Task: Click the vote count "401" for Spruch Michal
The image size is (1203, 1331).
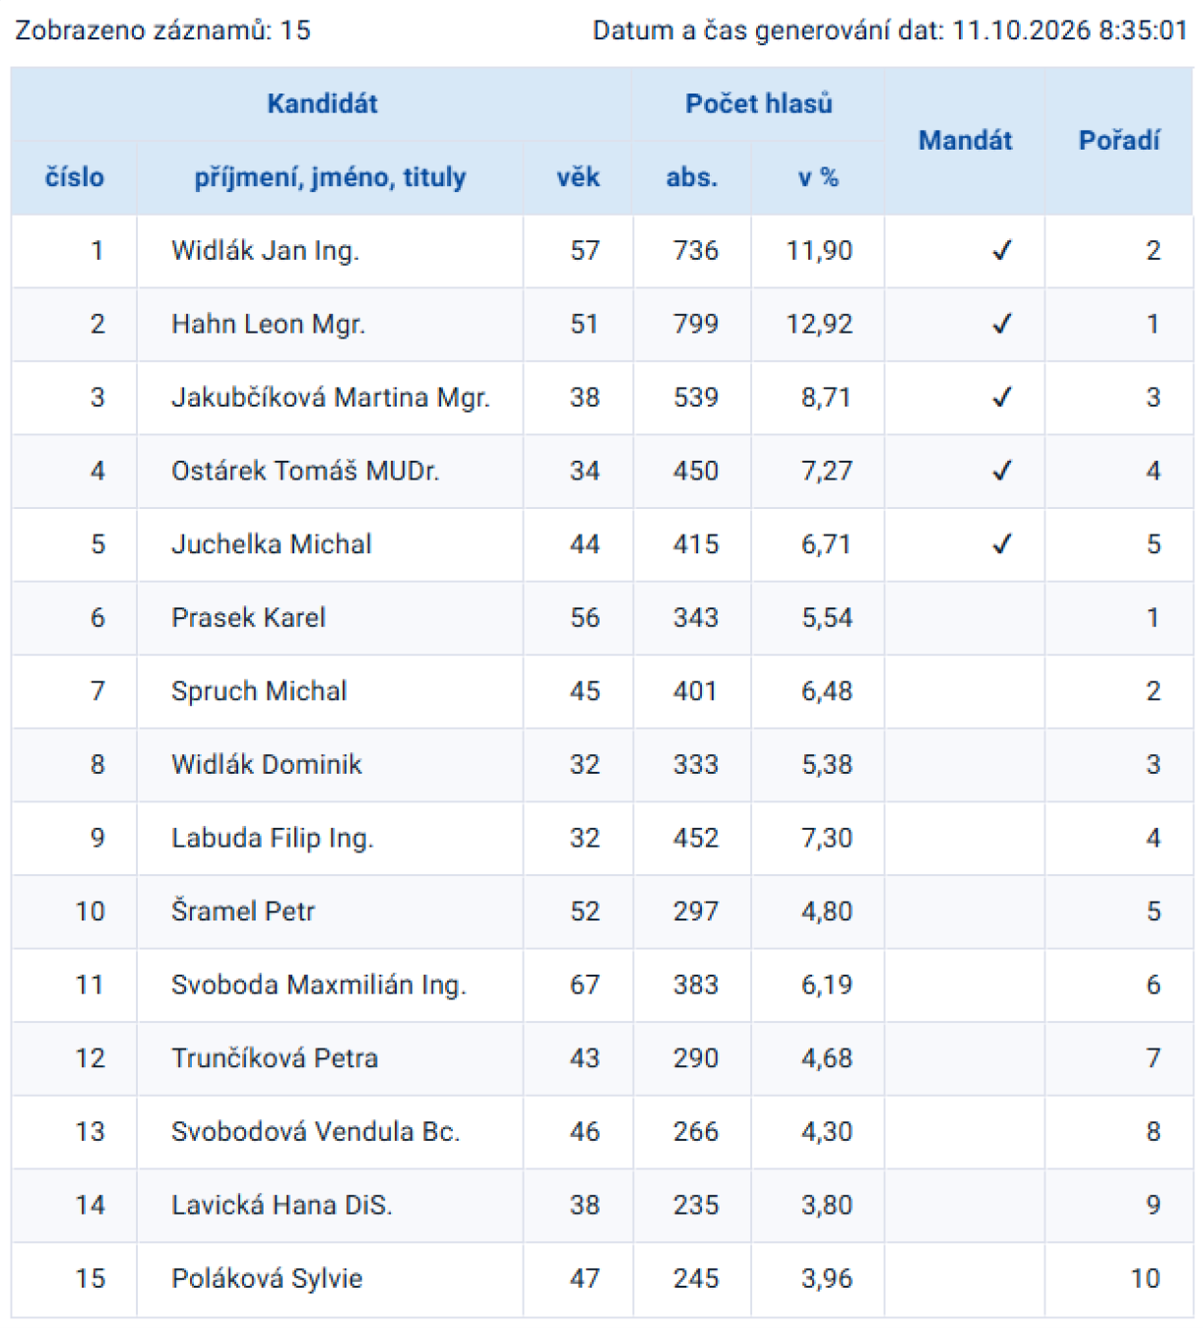Action: [x=696, y=691]
